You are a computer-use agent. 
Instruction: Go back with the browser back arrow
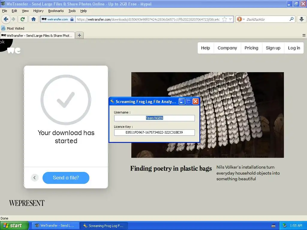pos(6,19)
